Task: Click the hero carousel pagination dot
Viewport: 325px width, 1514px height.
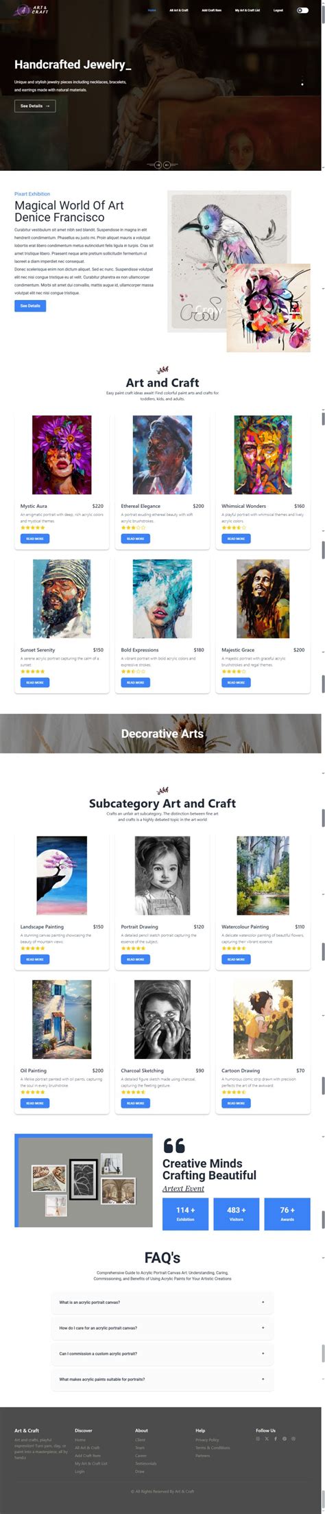Action: click(x=302, y=84)
